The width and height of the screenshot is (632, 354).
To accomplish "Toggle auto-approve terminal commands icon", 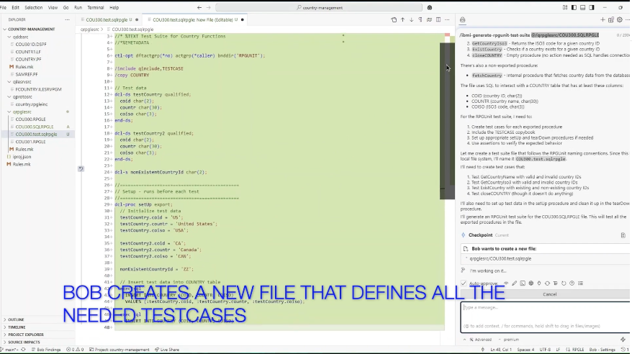I will click(523, 283).
